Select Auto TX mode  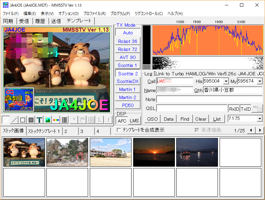coord(128,33)
